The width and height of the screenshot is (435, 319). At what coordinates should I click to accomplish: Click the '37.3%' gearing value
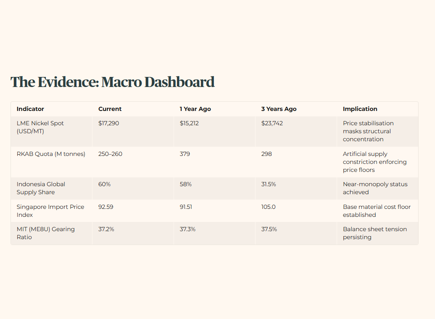[187, 229]
